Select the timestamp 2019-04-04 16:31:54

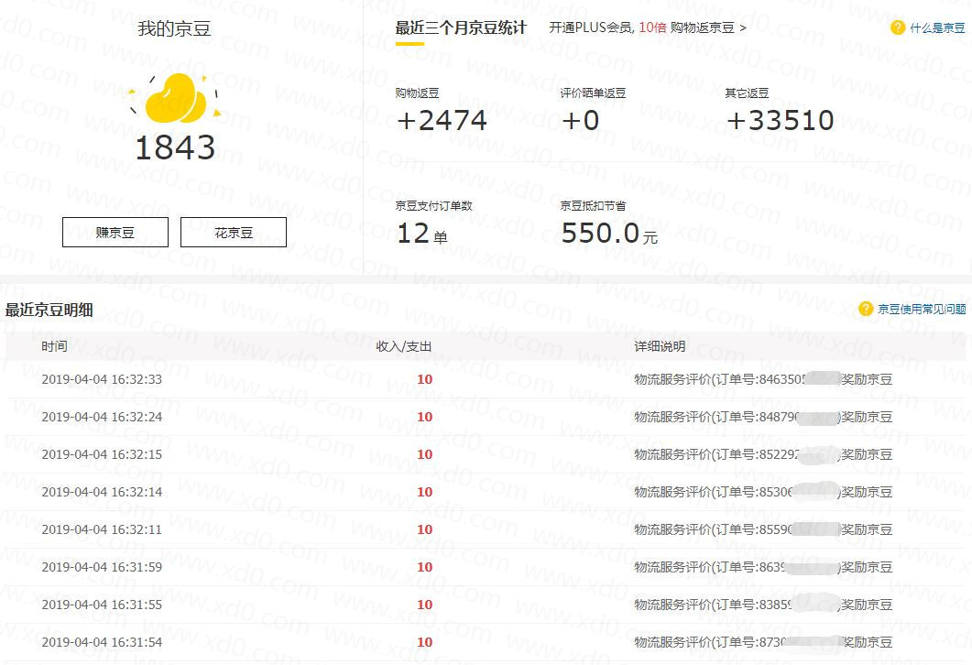coord(102,642)
